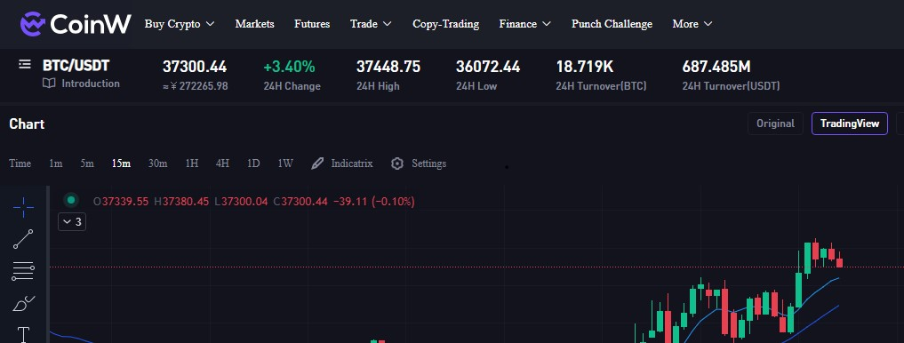This screenshot has width=904, height=343.
Task: Switch chart to Original view
Action: [x=775, y=124]
